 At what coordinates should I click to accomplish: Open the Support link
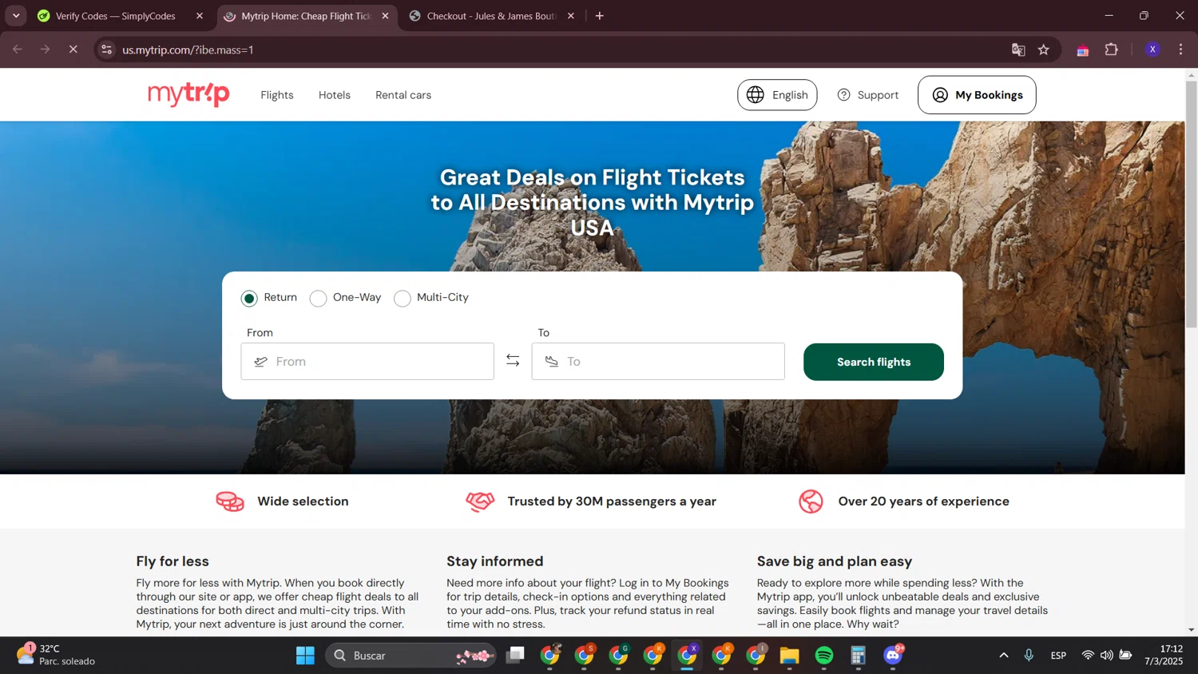coord(868,95)
